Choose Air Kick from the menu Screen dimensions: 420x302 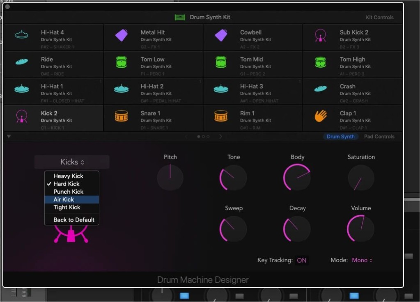click(64, 199)
